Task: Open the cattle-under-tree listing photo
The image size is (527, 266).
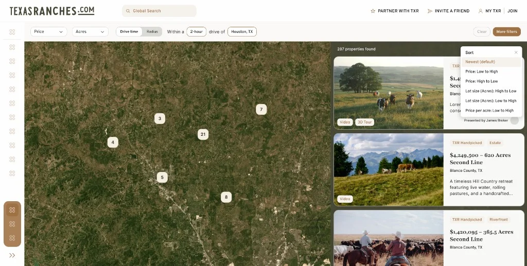Action: (x=389, y=93)
